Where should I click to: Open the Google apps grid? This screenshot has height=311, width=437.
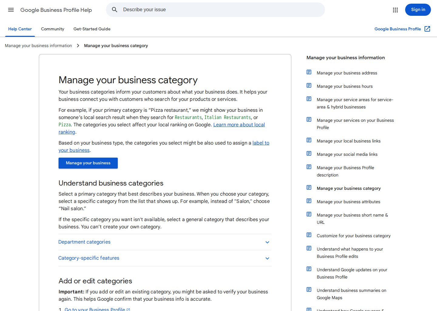395,10
